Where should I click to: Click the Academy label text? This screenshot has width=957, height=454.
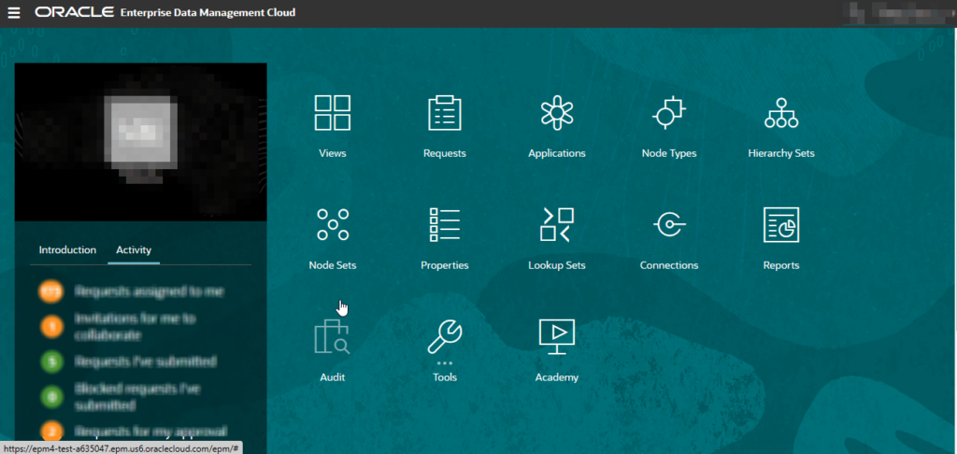[x=557, y=377]
